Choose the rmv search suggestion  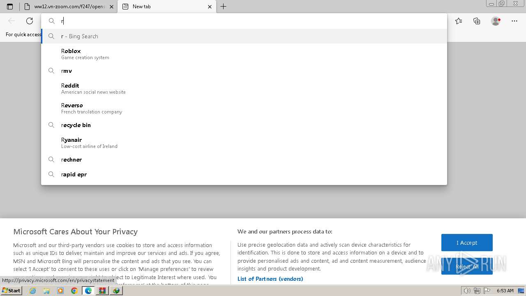(244, 71)
